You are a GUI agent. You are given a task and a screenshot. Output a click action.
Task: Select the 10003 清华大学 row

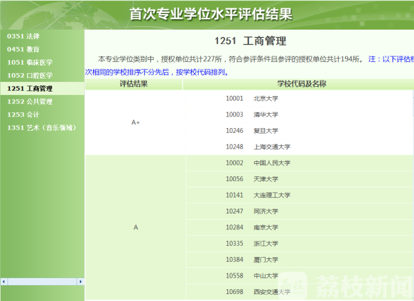tap(299, 114)
